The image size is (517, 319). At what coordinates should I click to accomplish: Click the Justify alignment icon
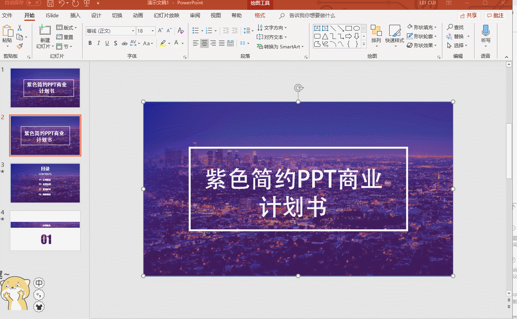coord(222,43)
